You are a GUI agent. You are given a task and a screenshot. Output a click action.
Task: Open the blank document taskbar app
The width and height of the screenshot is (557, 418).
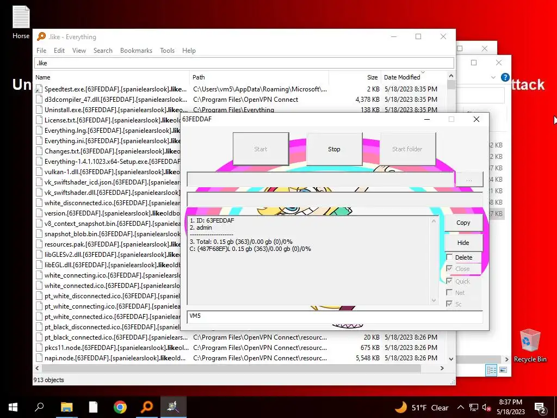coord(93,407)
